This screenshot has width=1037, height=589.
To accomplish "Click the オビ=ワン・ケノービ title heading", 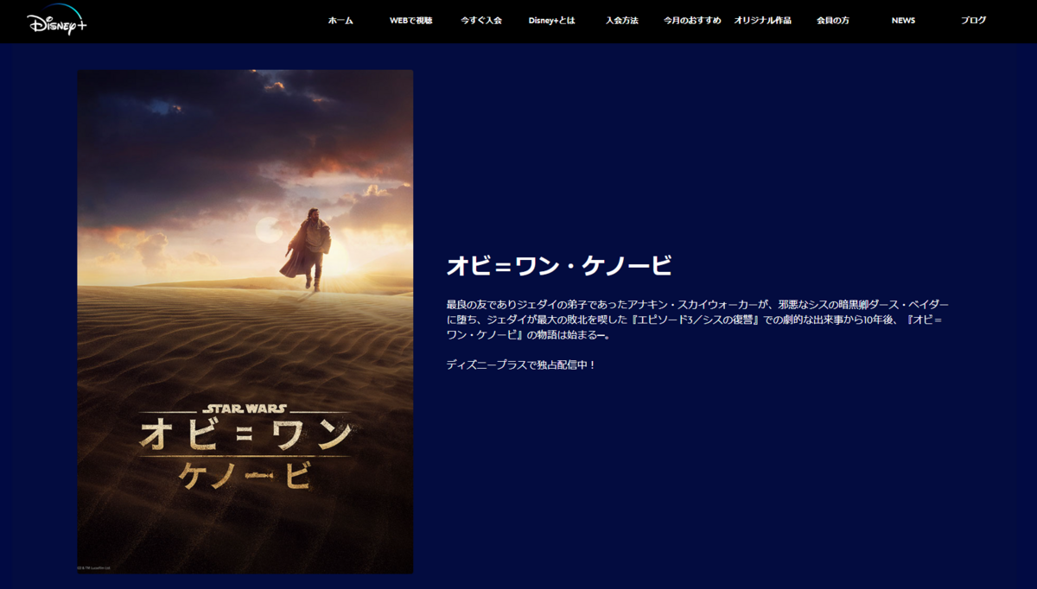I will pyautogui.click(x=559, y=265).
